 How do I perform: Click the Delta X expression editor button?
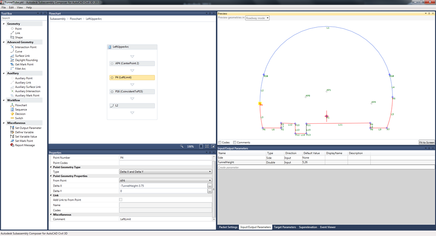click(x=209, y=186)
